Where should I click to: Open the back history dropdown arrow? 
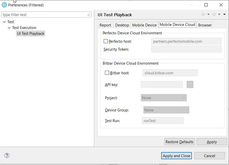[208, 14]
